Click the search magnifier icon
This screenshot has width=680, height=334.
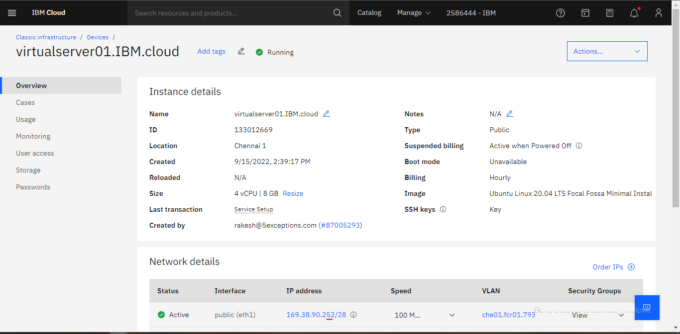coord(337,13)
